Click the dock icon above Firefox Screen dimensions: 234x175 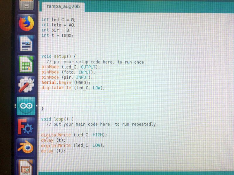point(26,5)
